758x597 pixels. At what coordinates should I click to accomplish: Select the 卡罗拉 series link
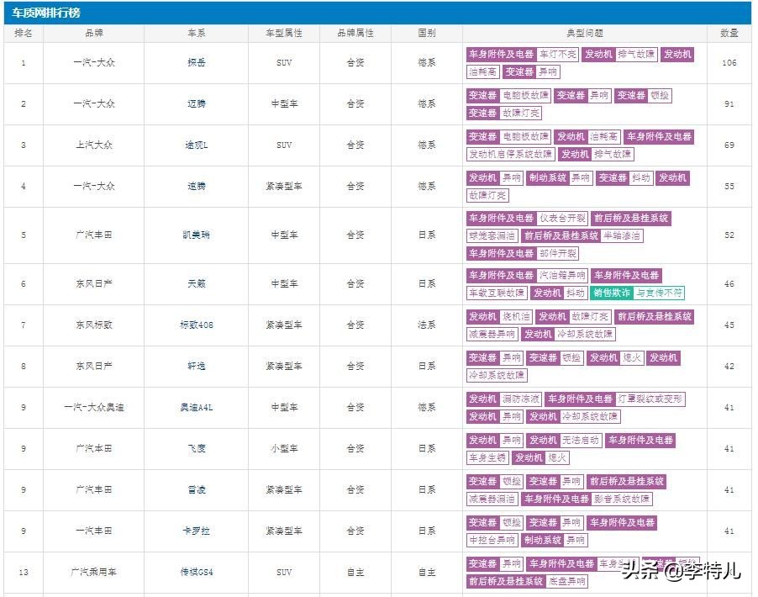coord(197,531)
